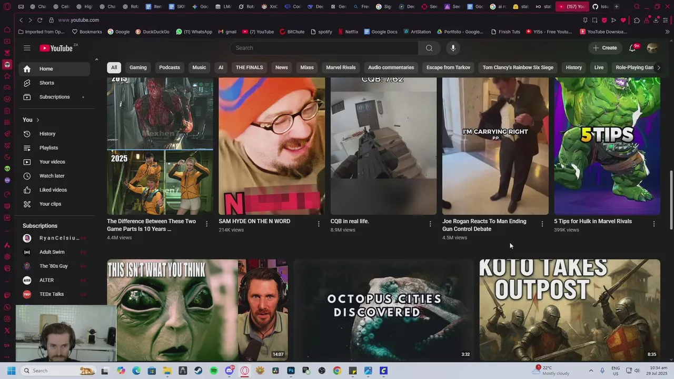Open the account avatar menu
The image size is (674, 379).
(x=652, y=48)
